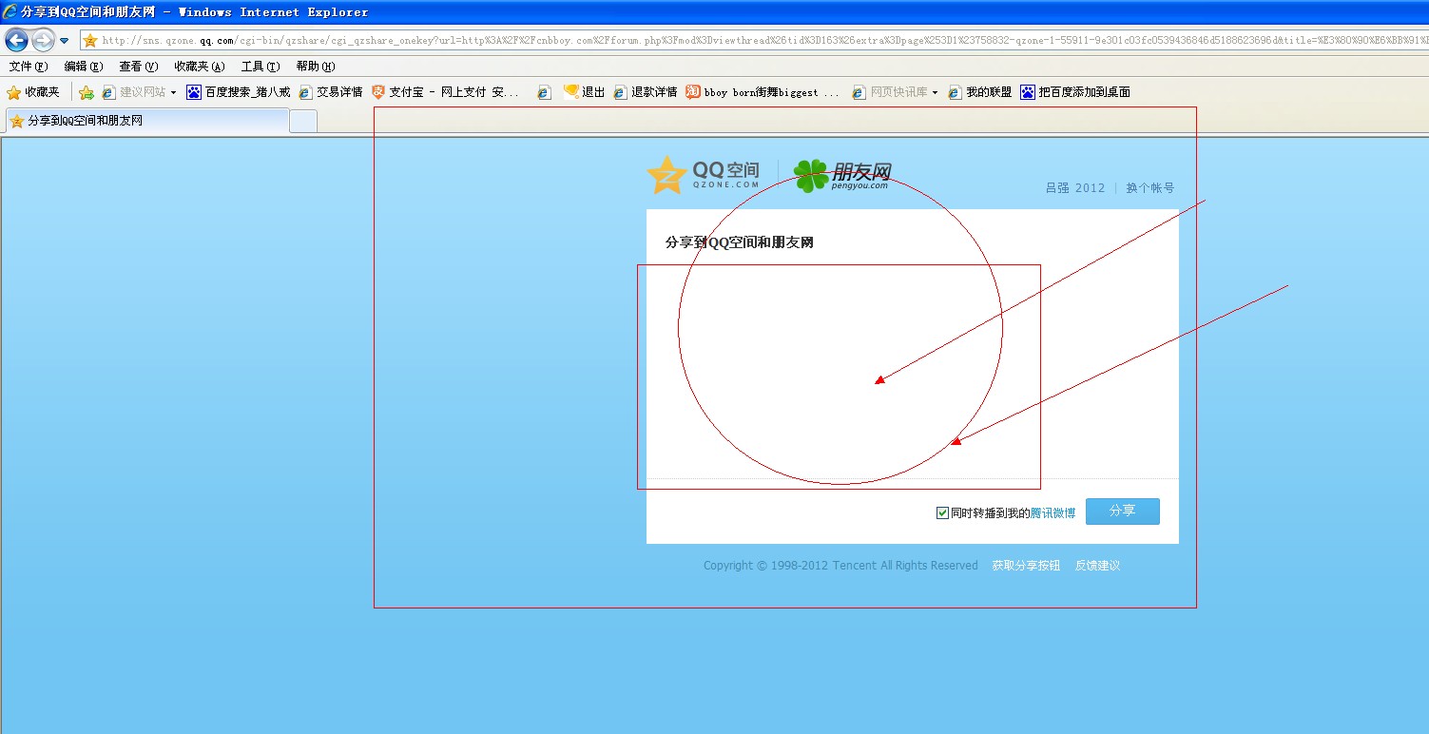
Task: Open the 工具(T) menu
Action: (x=260, y=67)
